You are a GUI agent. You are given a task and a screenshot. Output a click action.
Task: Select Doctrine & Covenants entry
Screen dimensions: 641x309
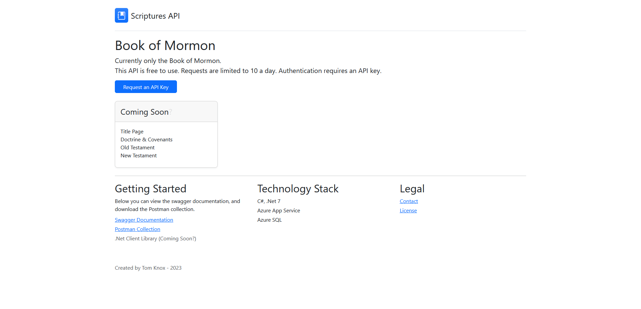pyautogui.click(x=147, y=140)
